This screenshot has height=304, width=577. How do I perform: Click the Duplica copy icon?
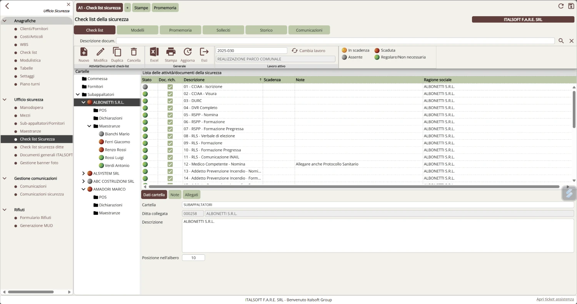click(x=117, y=52)
